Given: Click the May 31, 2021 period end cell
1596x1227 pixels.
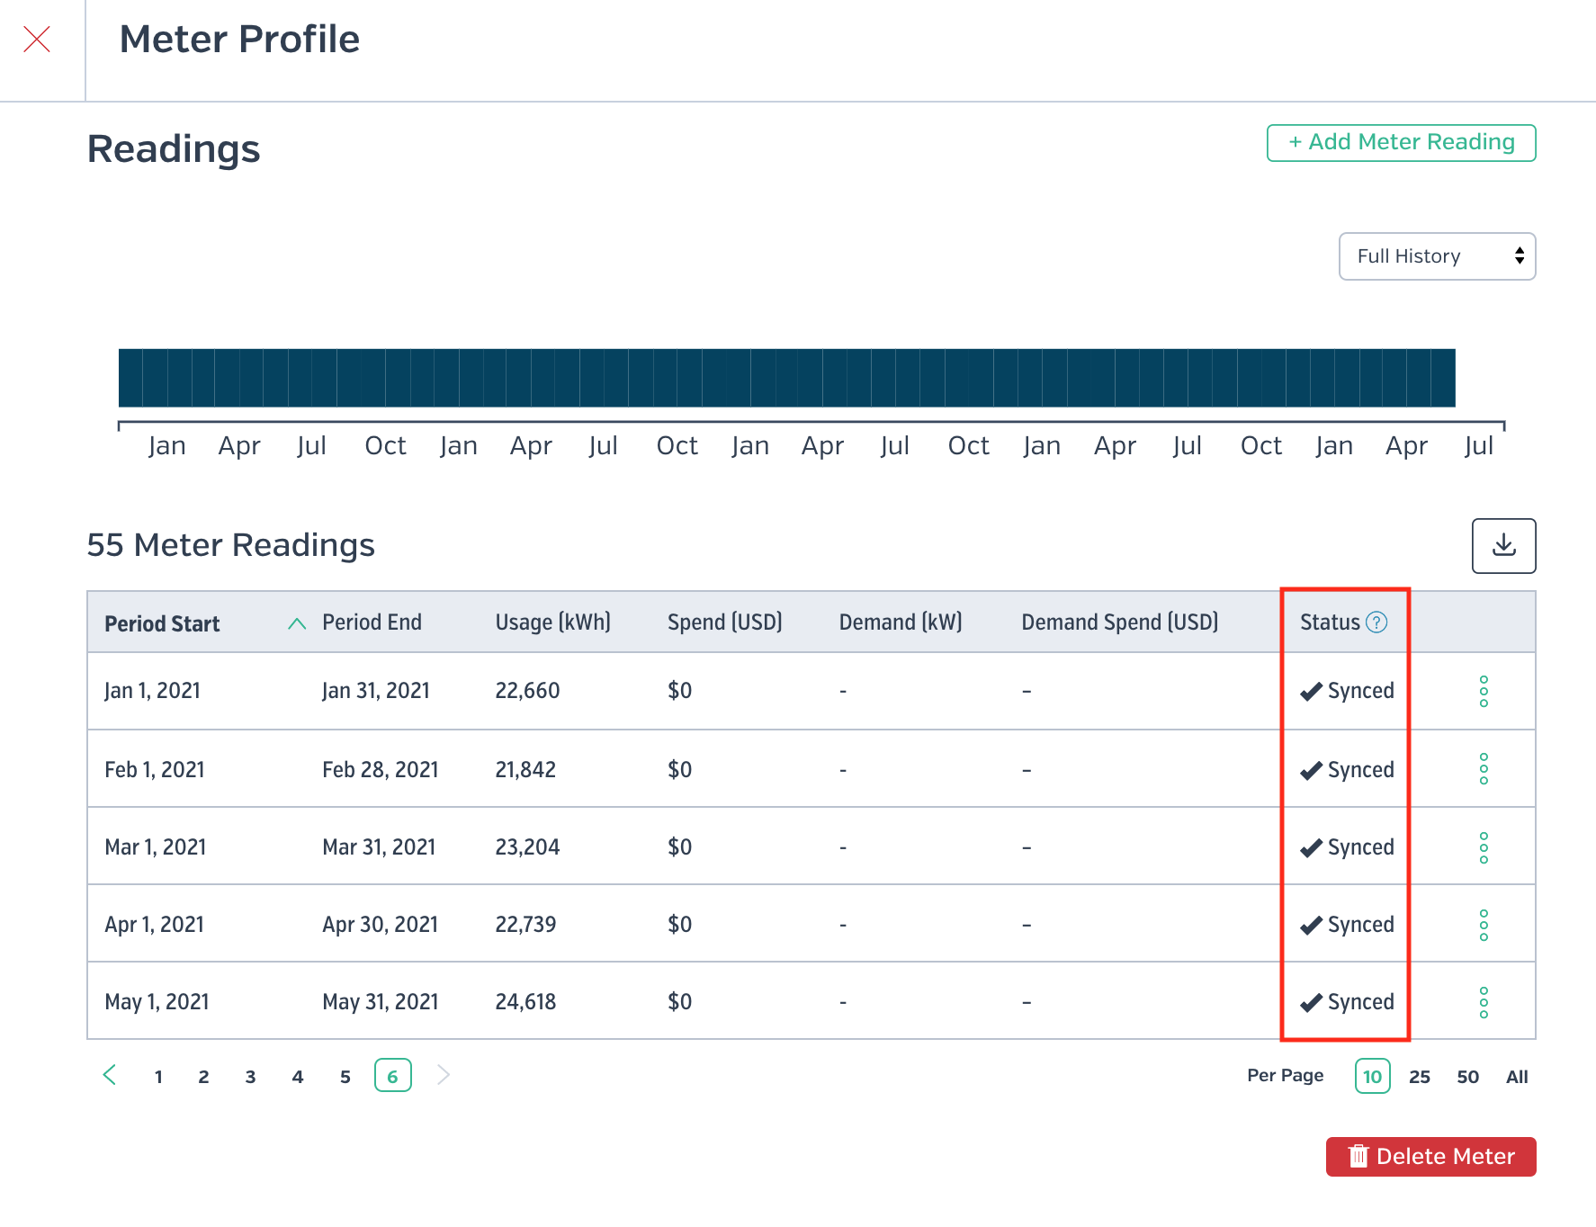Looking at the screenshot, I should [380, 1002].
